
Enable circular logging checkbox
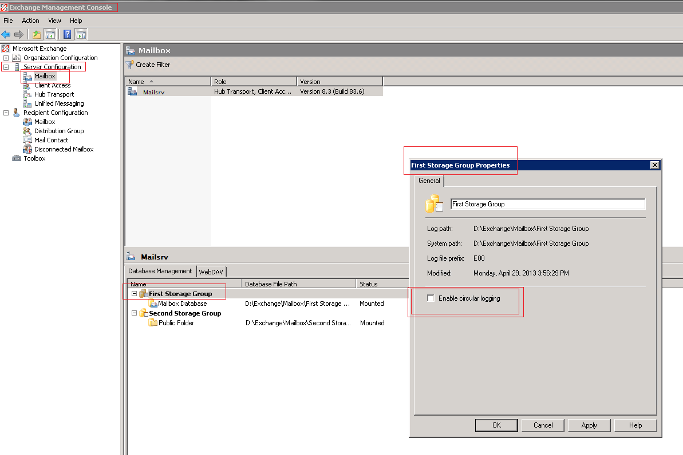(x=431, y=298)
